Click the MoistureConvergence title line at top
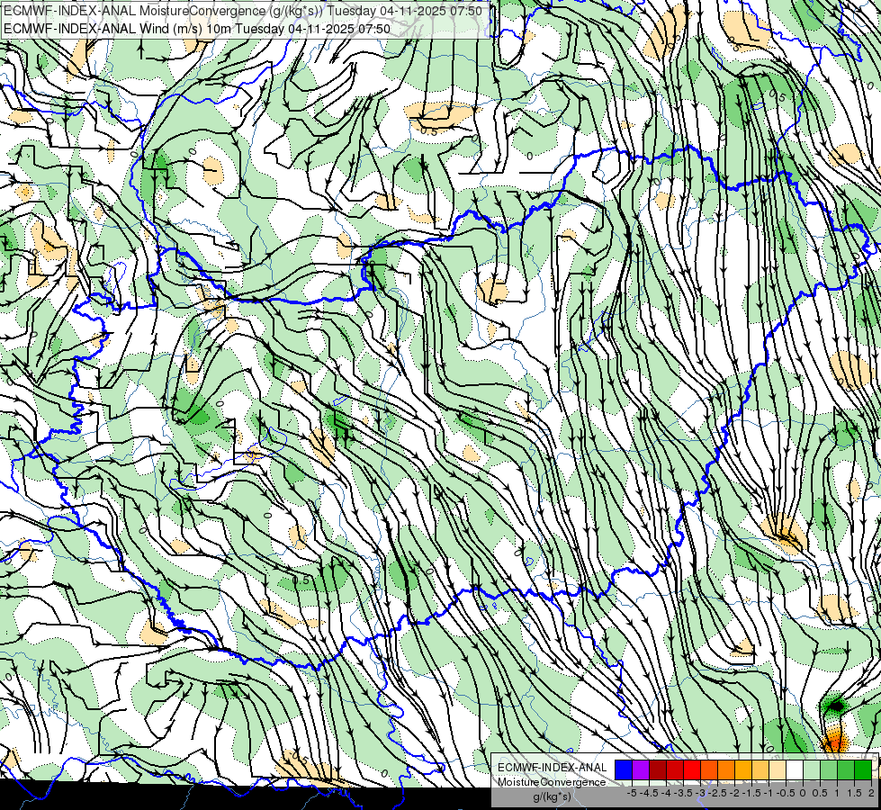The width and height of the screenshot is (881, 810). (x=242, y=11)
